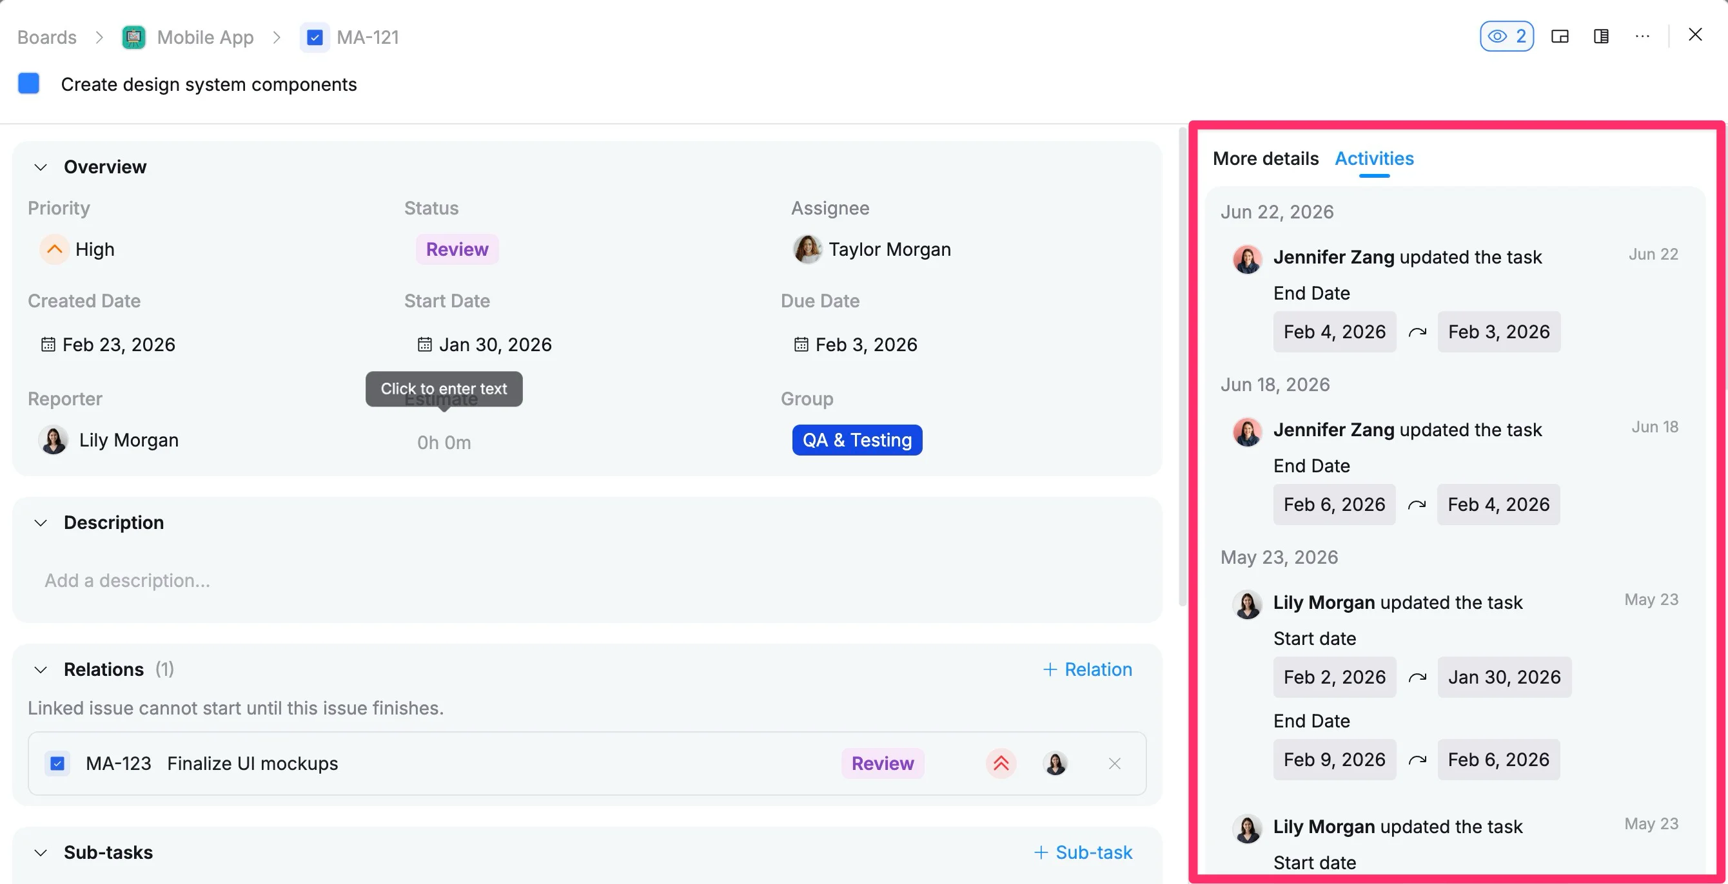Edit the task title Create design system components
Screen dimensions: 1728x884
(209, 84)
